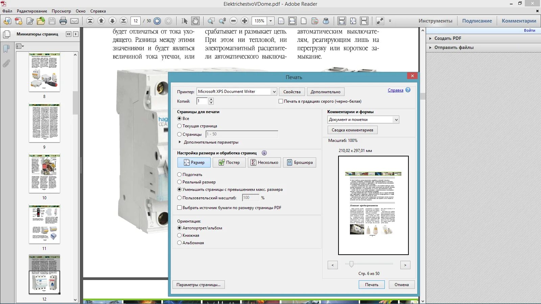This screenshot has height=304, width=541.
Task: Click the fit width toolbar icon
Action: click(292, 21)
